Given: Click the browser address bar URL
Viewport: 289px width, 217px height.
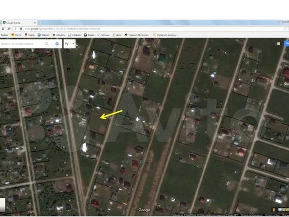Looking at the screenshot, I should (x=62, y=29).
